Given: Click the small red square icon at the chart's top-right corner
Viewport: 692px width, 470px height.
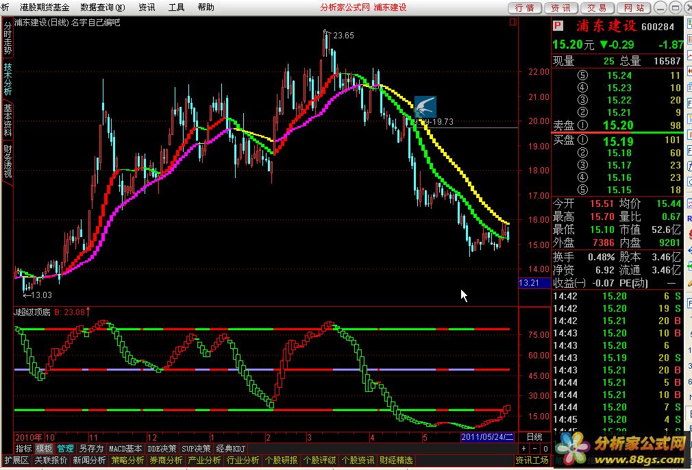Looking at the screenshot, I should (x=512, y=22).
